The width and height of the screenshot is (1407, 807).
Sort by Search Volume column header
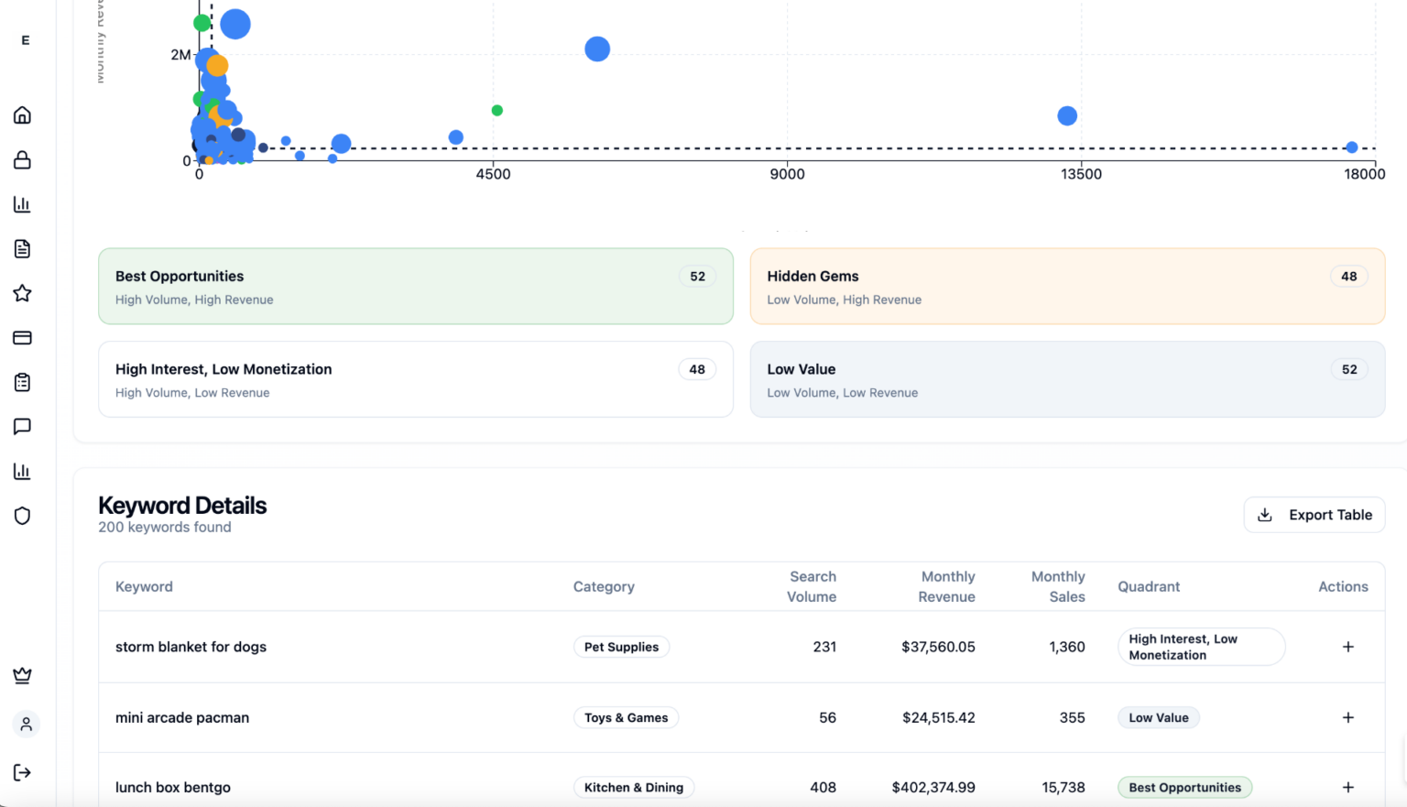pyautogui.click(x=812, y=586)
